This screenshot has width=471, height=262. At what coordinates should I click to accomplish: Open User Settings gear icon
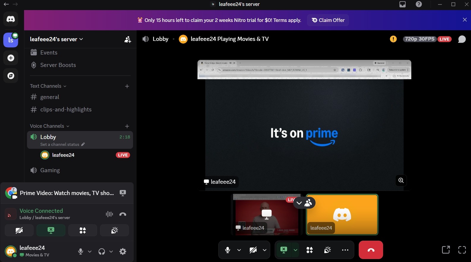click(123, 252)
